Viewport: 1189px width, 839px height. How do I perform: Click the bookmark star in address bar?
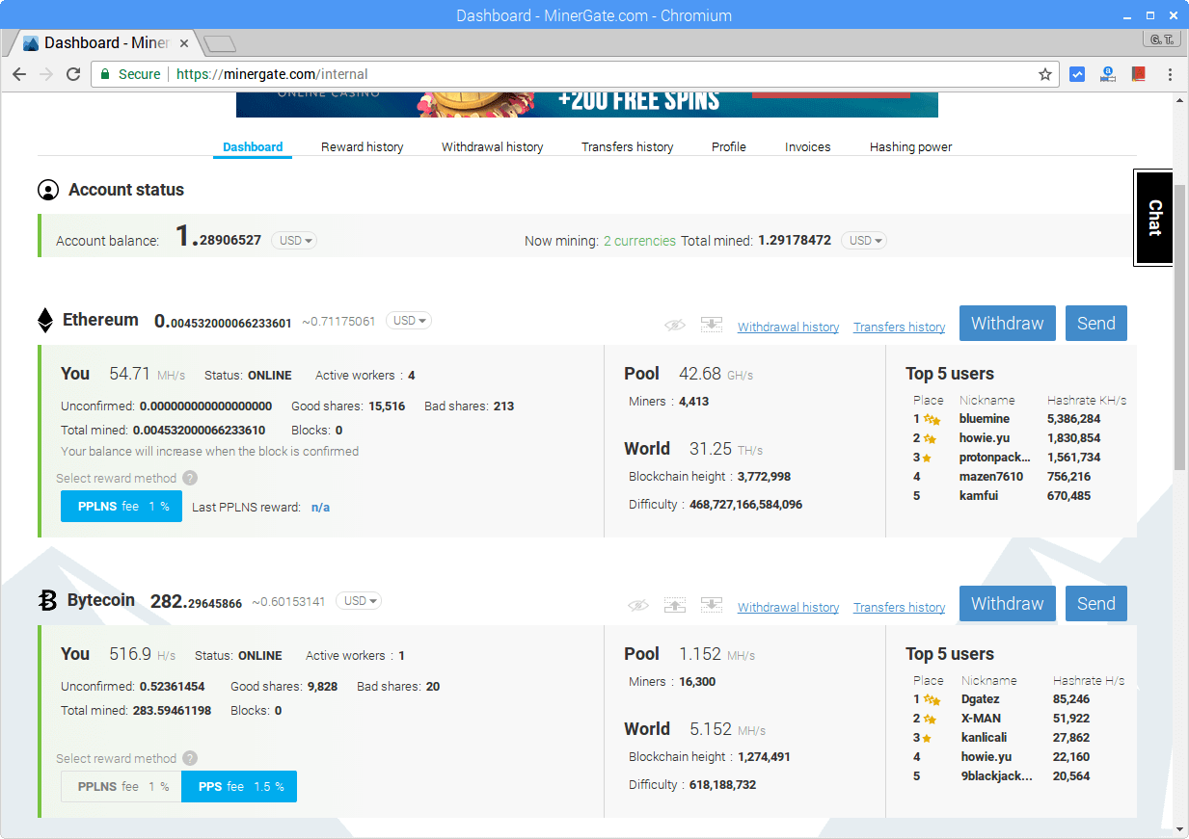click(x=1045, y=74)
